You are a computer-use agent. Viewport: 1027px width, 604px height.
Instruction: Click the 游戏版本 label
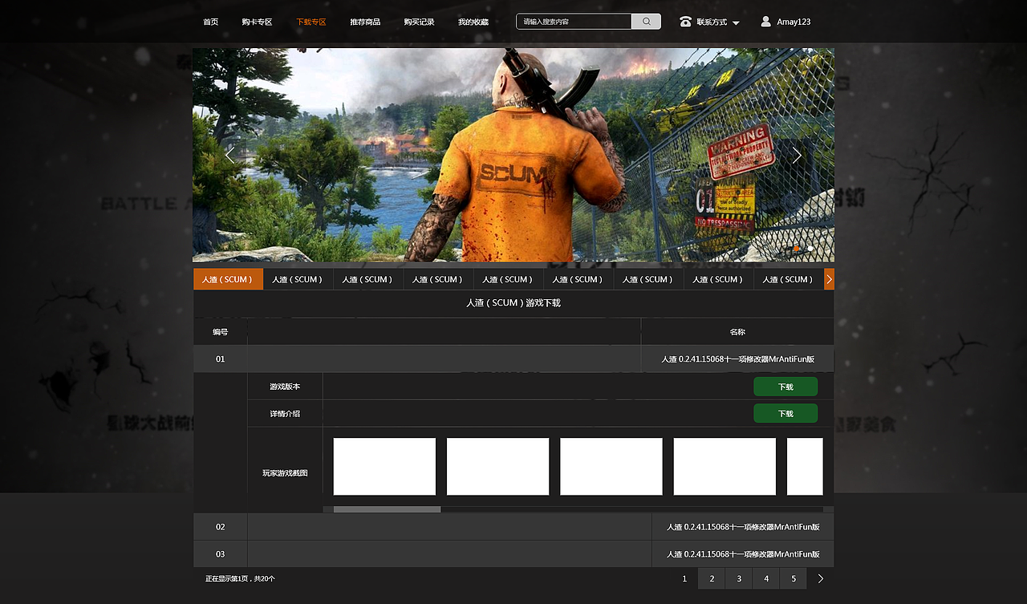[285, 387]
